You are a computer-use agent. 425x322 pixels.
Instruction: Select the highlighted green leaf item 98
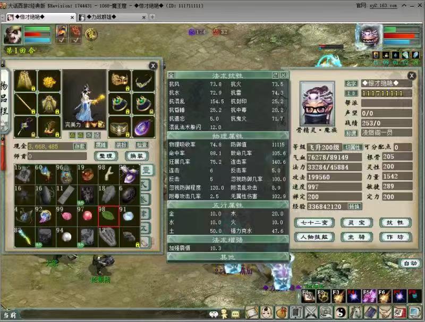tap(108, 216)
